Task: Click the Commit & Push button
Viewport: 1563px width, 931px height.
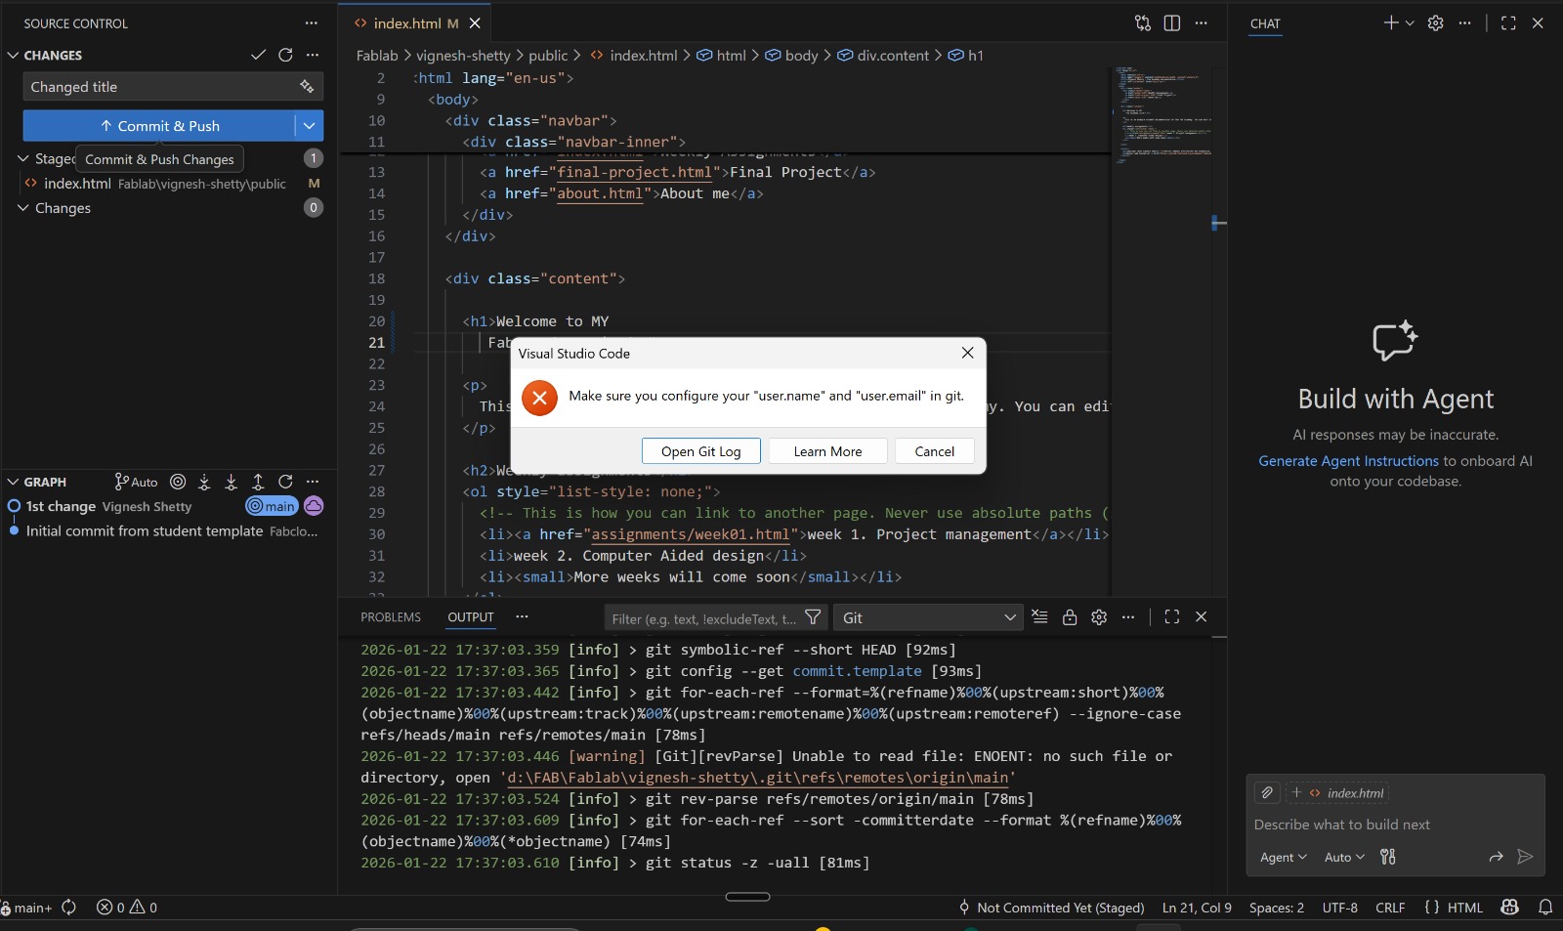Action: coord(159,126)
